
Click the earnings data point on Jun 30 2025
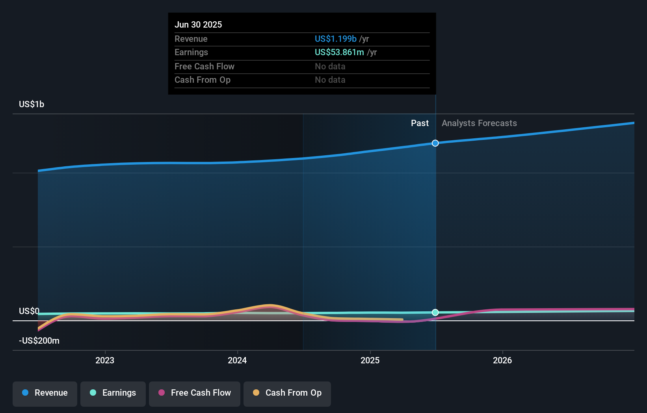(435, 313)
